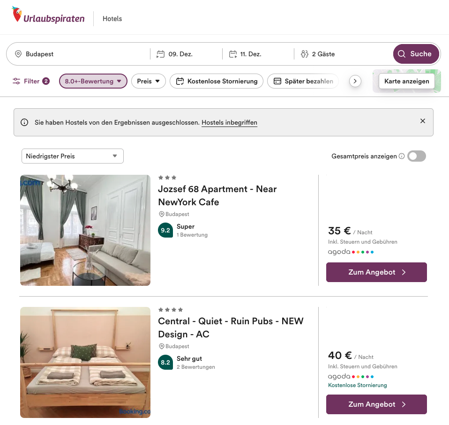
Task: Click the Hostels inbegriffen link
Action: click(229, 122)
